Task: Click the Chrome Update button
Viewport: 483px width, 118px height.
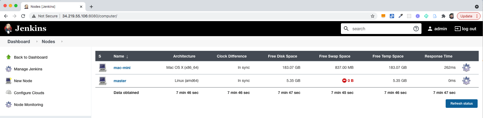Action: point(468,16)
